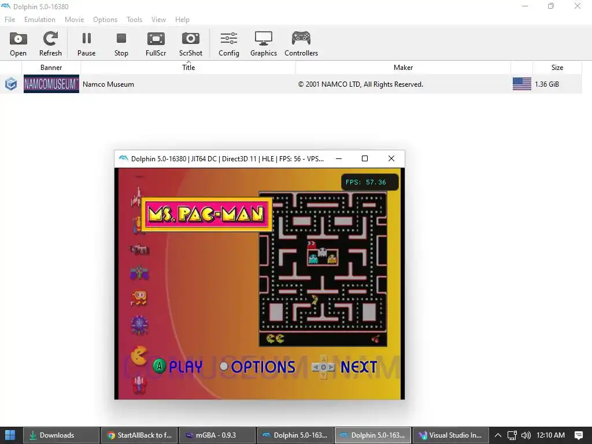
Task: Click the D-pad icon beside NEXT
Action: click(x=323, y=367)
